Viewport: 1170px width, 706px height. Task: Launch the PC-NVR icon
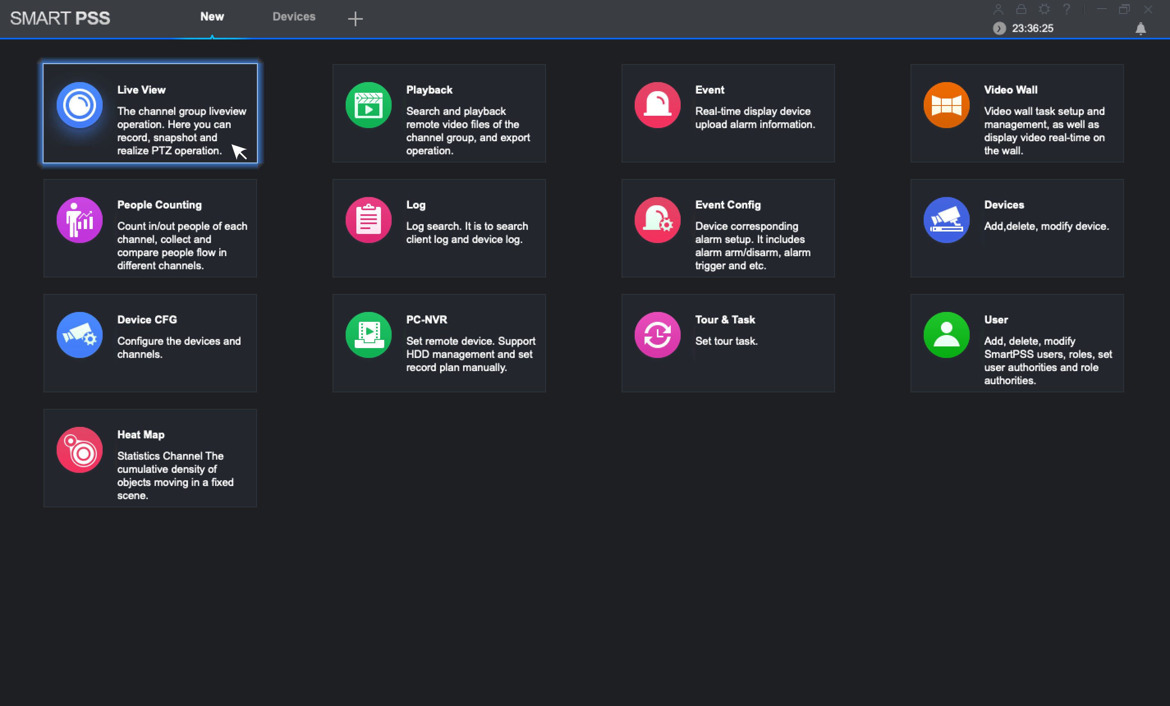pos(369,335)
